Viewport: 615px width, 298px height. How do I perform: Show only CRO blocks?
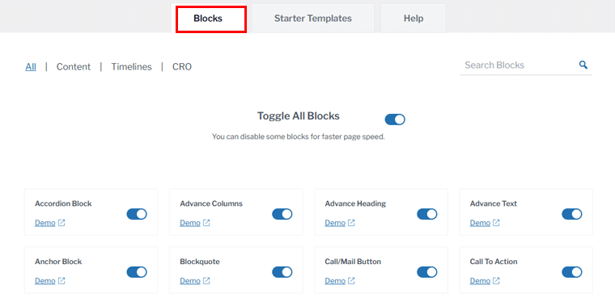tap(182, 67)
